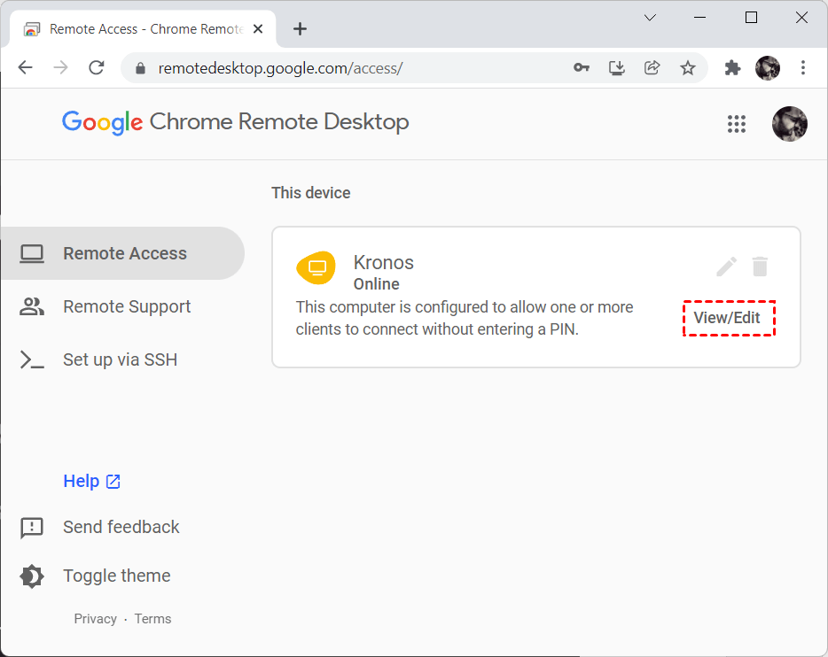Click the Kronos yellow computer icon

(316, 267)
